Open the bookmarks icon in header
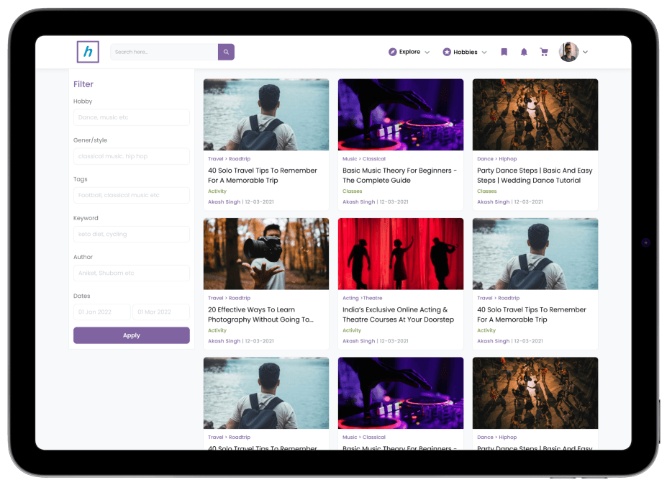 coord(504,52)
